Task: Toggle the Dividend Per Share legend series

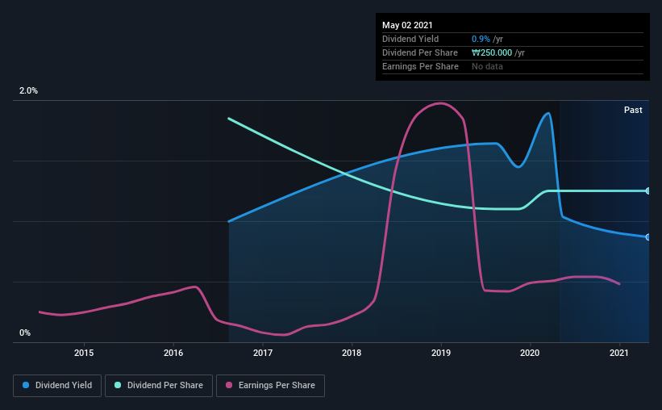Action: pyautogui.click(x=160, y=386)
